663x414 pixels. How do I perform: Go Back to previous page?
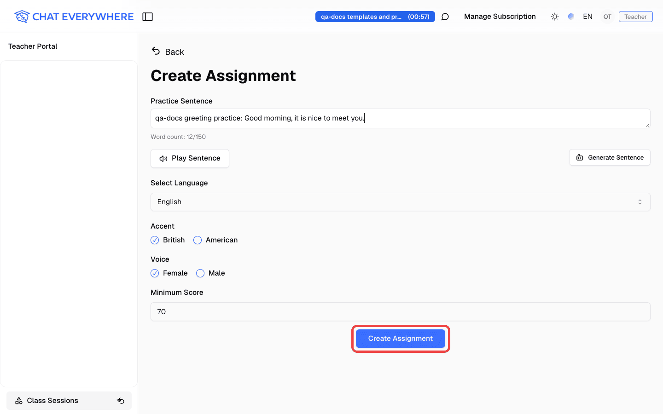[x=168, y=52]
